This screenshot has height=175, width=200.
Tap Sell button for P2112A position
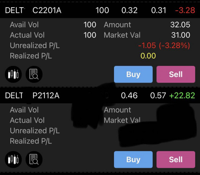[176, 159]
